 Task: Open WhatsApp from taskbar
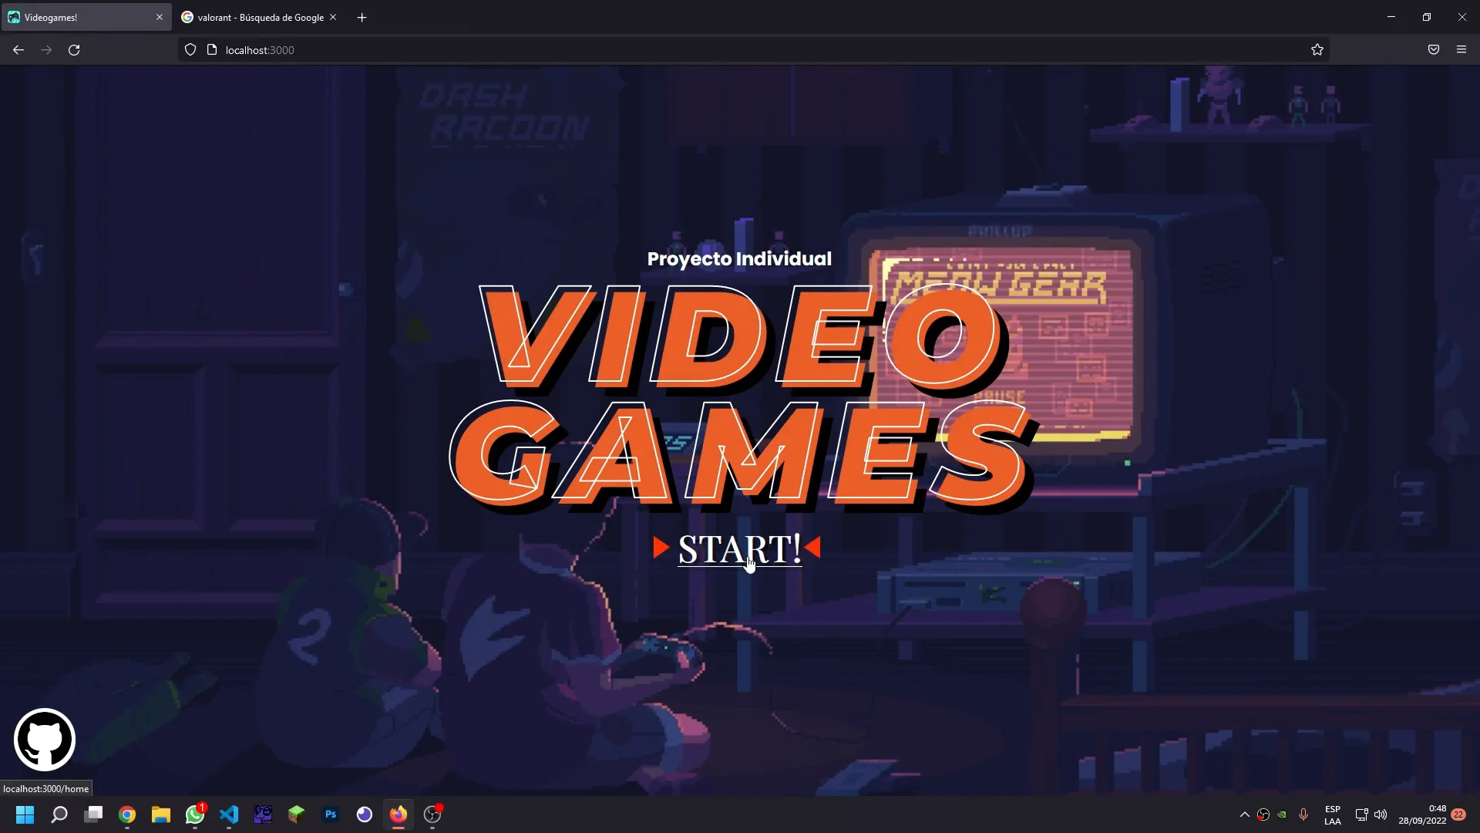tap(194, 814)
